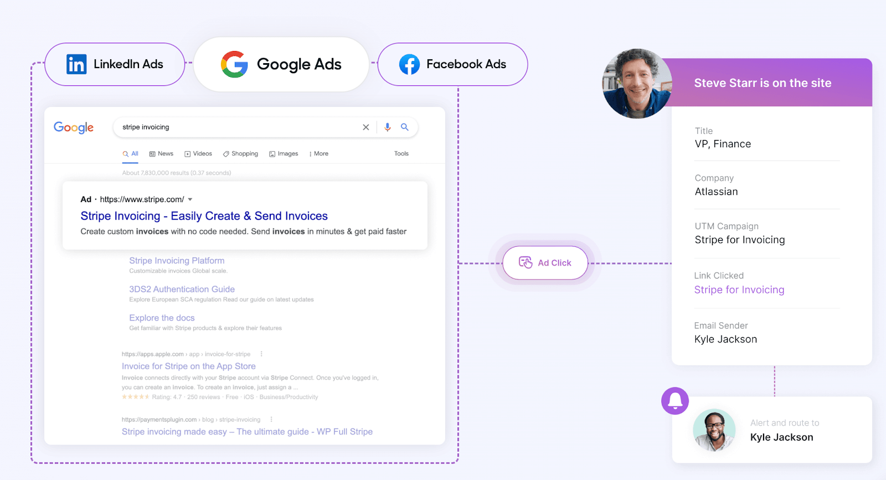This screenshot has width=886, height=480.
Task: Open Invoice for Stripe on the App Store
Action: (x=189, y=366)
